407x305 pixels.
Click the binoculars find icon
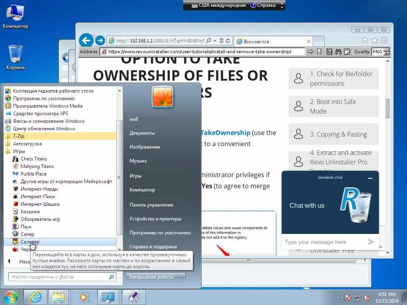pyautogui.click(x=338, y=52)
